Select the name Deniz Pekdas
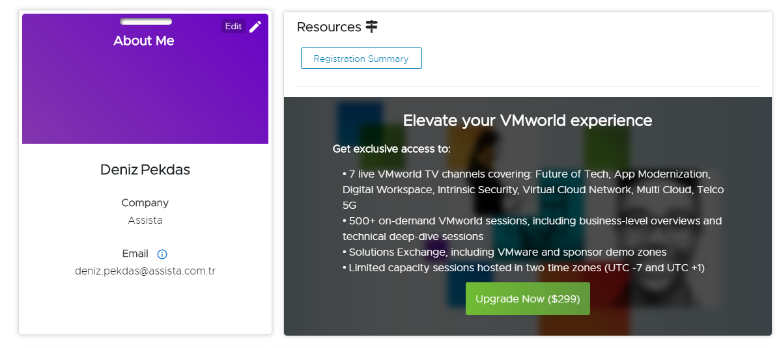Image resolution: width=779 pixels, height=348 pixels. pyautogui.click(x=145, y=170)
